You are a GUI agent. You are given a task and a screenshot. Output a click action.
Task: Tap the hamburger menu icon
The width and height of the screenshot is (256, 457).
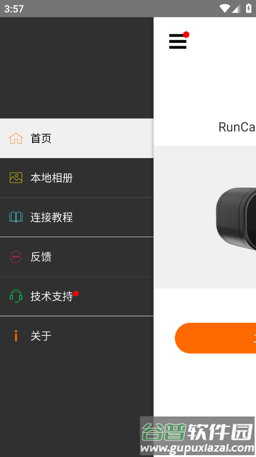click(x=178, y=41)
